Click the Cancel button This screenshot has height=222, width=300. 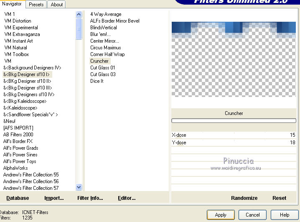[252, 215]
